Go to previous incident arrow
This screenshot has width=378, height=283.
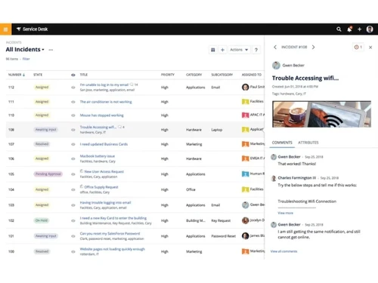(275, 47)
